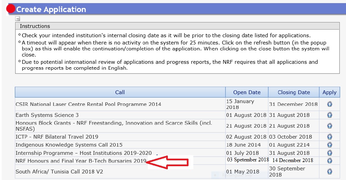Screen dimensions: 346x180
Task: Click the Call column header
Action: (x=120, y=92)
